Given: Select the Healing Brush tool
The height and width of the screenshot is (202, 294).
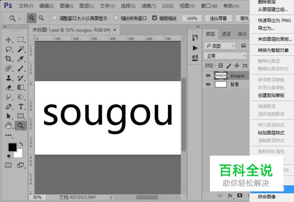Looking at the screenshot, I should (x=8, y=68).
